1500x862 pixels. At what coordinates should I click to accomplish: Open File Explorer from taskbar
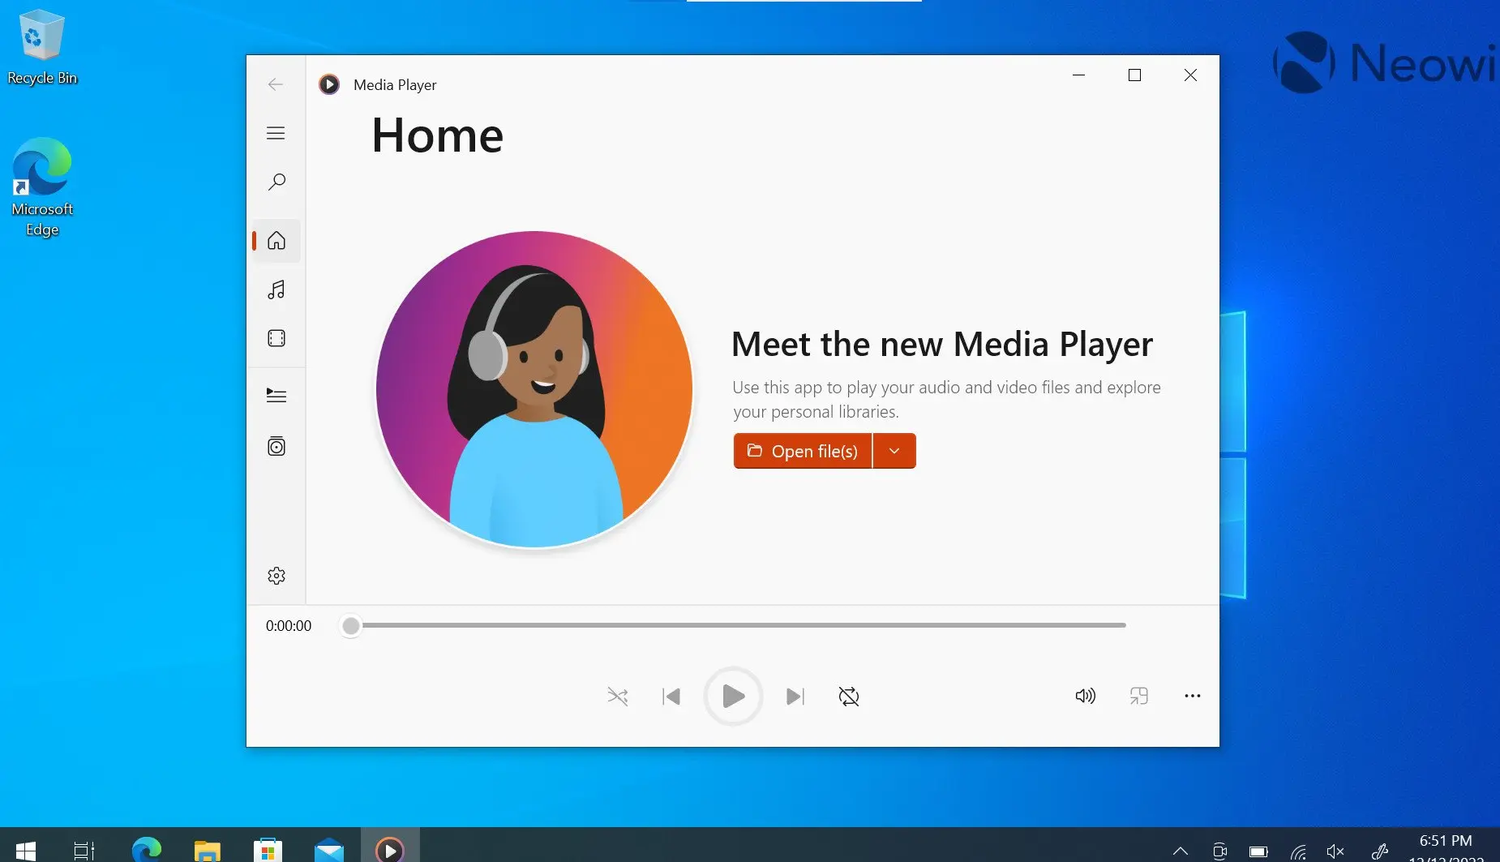tap(208, 850)
